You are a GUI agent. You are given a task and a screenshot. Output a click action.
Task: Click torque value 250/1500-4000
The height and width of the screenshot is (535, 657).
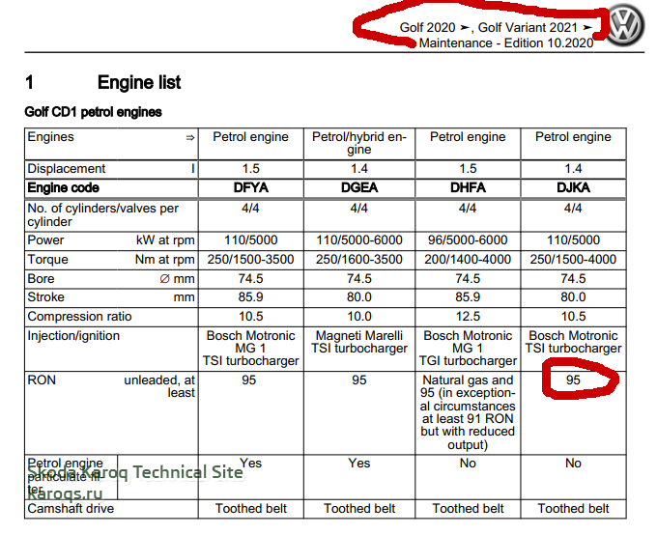(573, 260)
